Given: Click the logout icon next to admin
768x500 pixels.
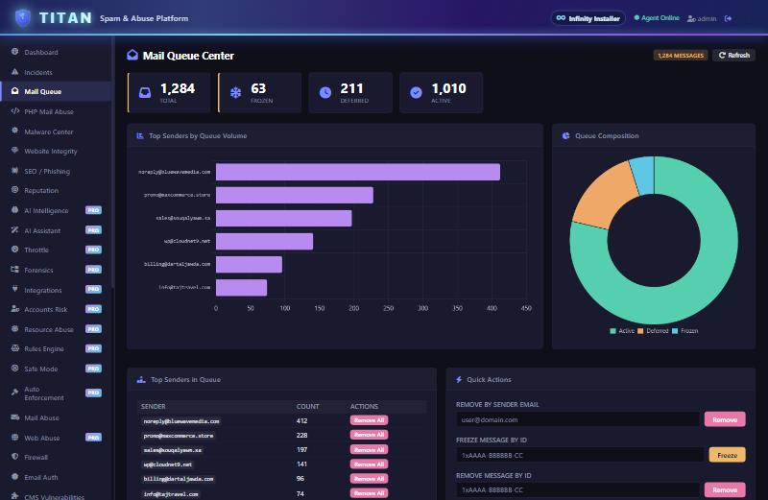Looking at the screenshot, I should 728,18.
